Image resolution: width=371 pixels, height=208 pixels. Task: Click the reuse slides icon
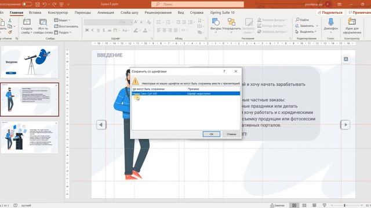tap(43, 22)
